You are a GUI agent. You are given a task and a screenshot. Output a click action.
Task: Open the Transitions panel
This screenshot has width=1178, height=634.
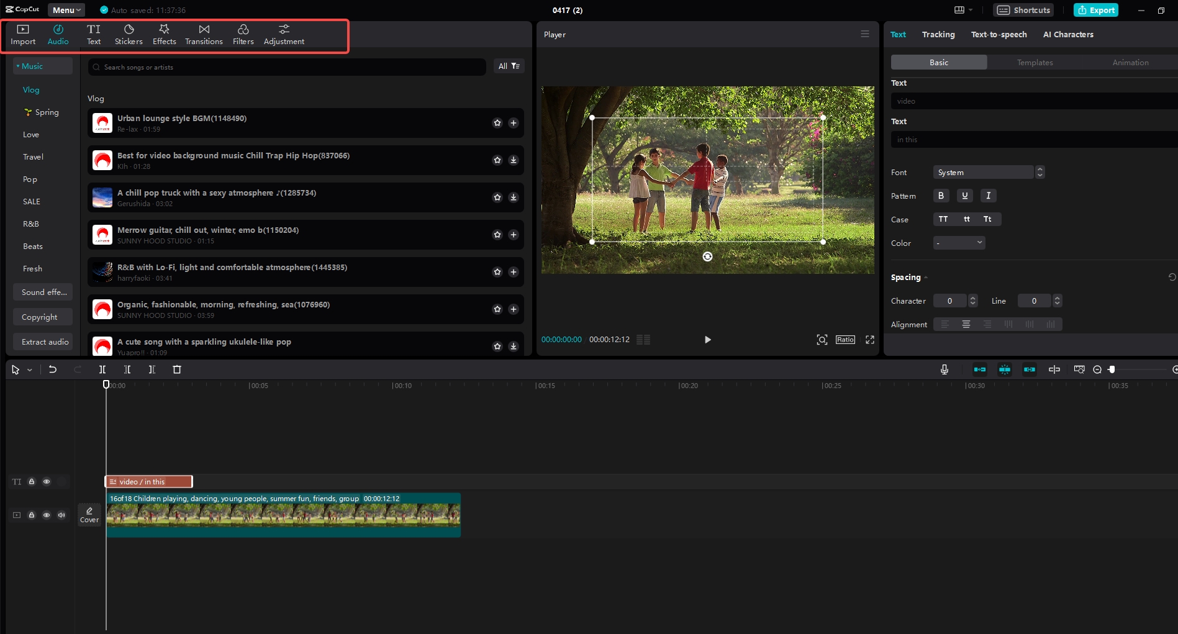204,34
